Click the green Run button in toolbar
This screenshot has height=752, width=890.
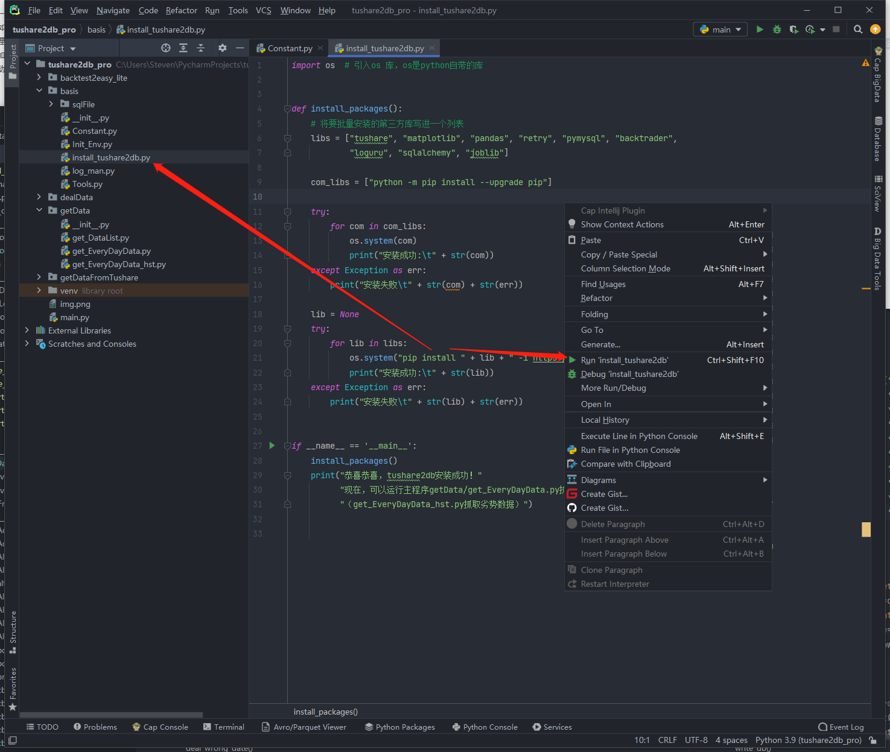[760, 29]
